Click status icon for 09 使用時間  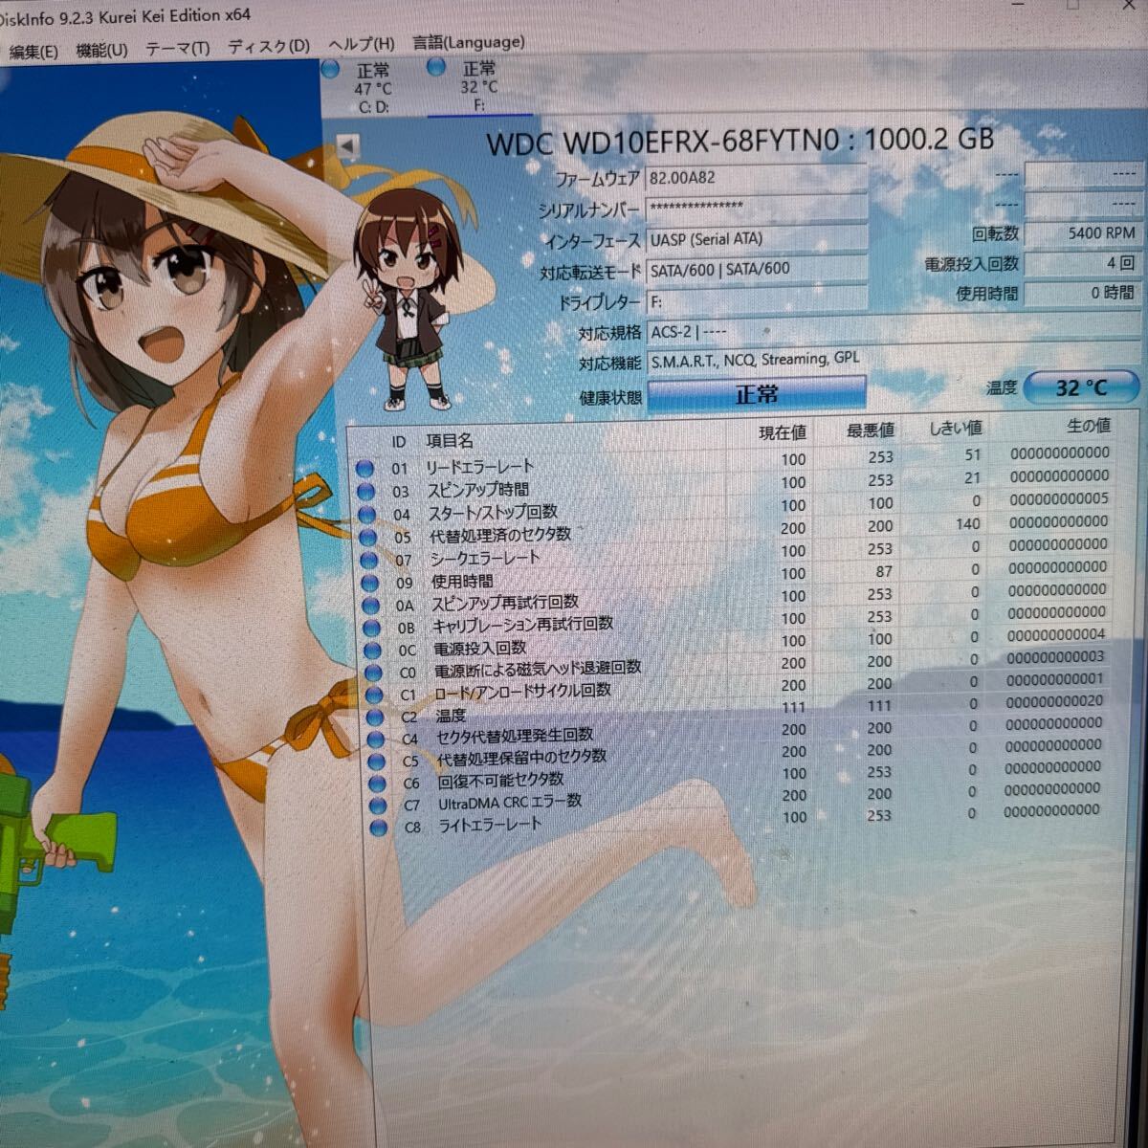pyautogui.click(x=369, y=583)
